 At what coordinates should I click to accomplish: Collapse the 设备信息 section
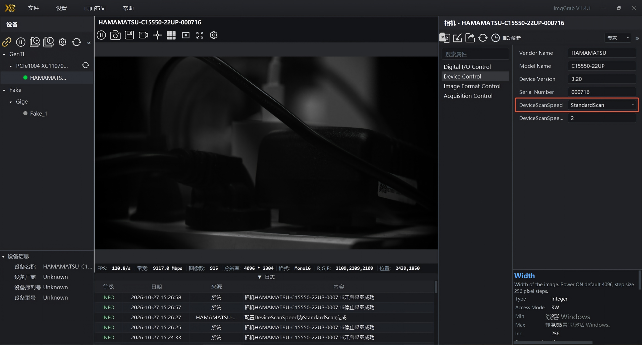(x=3, y=256)
